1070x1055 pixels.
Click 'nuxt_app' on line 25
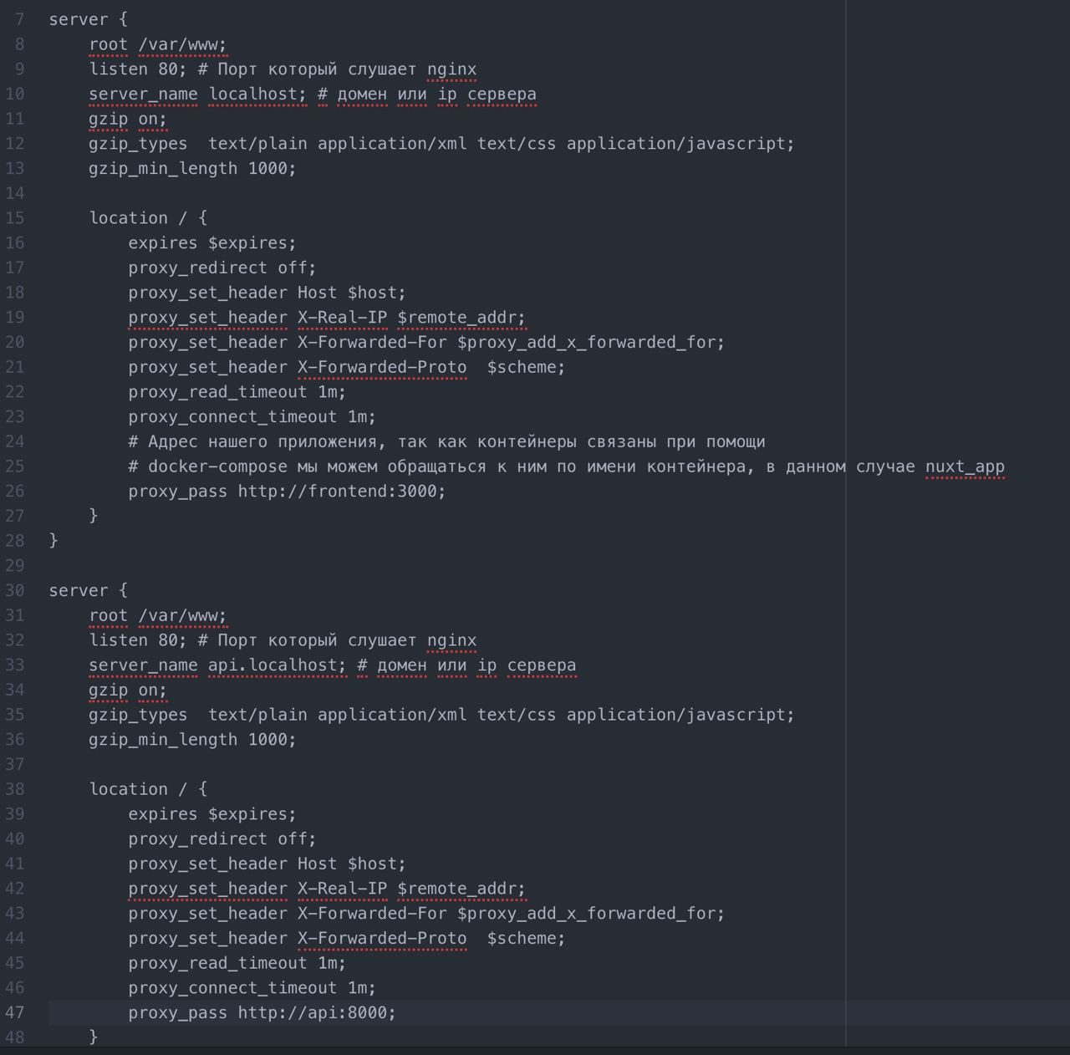point(965,466)
